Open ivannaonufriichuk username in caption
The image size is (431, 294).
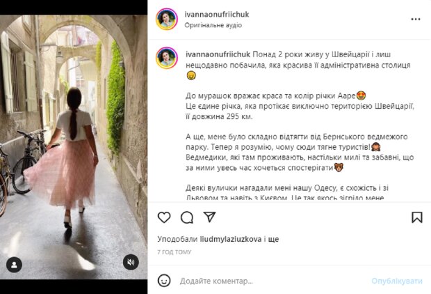pyautogui.click(x=218, y=54)
